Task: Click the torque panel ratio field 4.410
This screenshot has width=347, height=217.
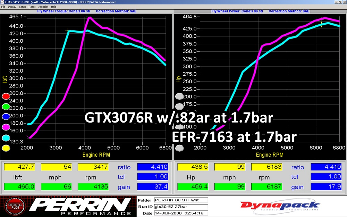Action: 153,167
